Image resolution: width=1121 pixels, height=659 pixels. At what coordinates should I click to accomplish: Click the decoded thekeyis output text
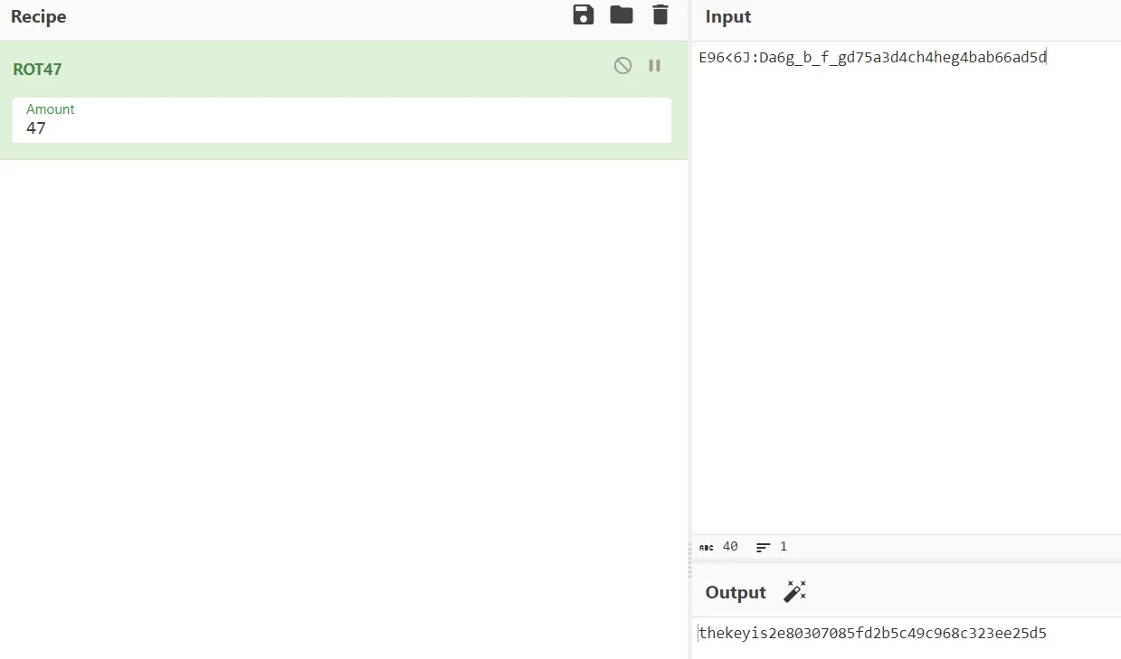pos(872,634)
